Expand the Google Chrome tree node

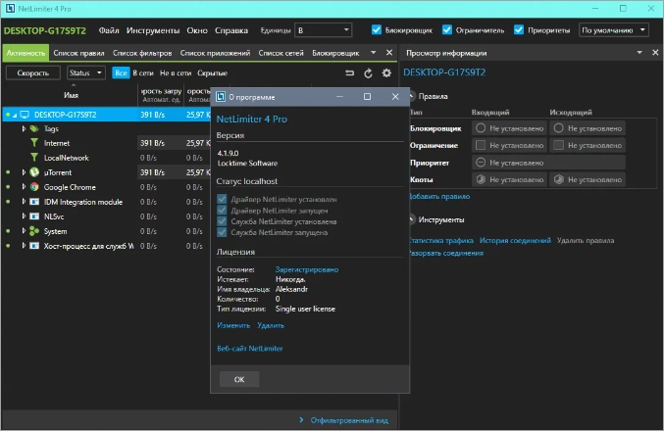(24, 187)
